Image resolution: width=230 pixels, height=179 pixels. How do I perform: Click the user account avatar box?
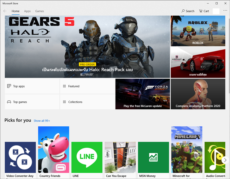tap(216, 11)
